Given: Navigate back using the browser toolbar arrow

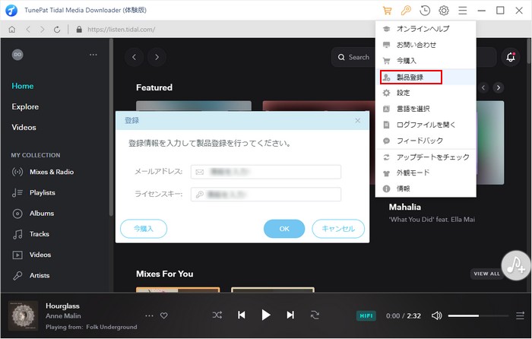Looking at the screenshot, I should point(28,30).
